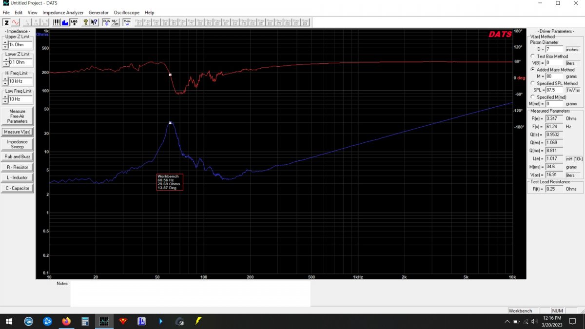Increase the Lower Z Limit stepper

(x=5, y=60)
